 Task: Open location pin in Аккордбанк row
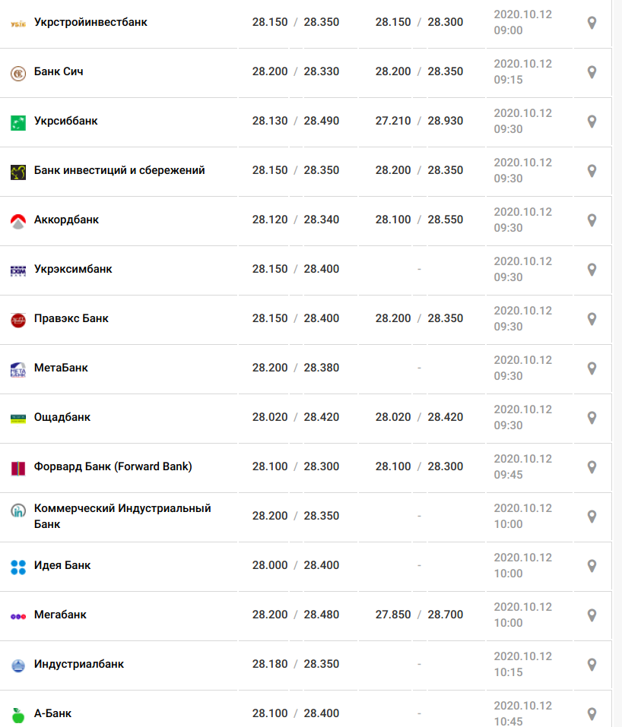[592, 220]
